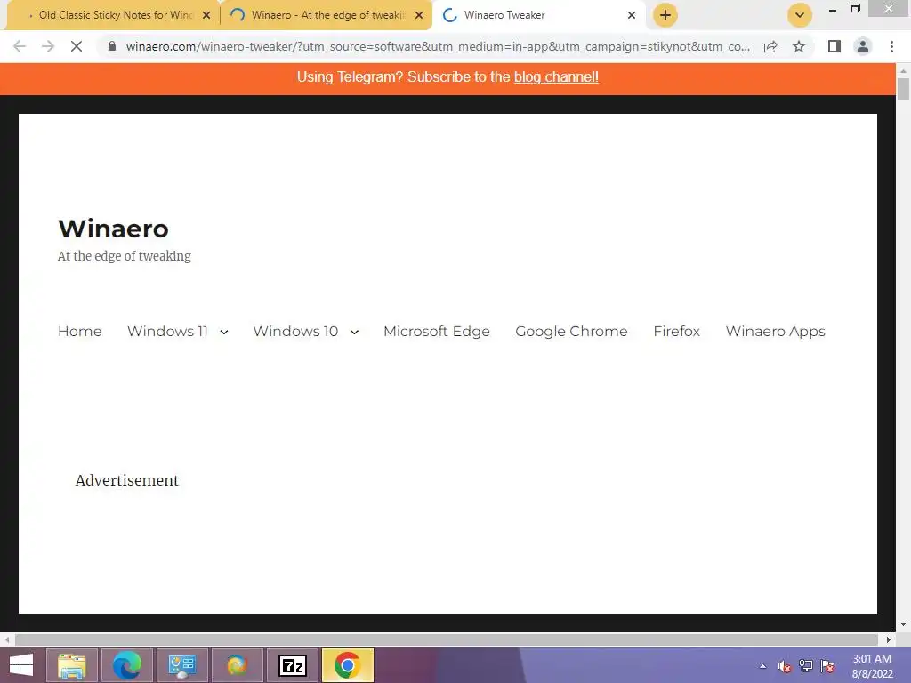
Task: Open Chrome three-dot menu
Action: tap(891, 46)
